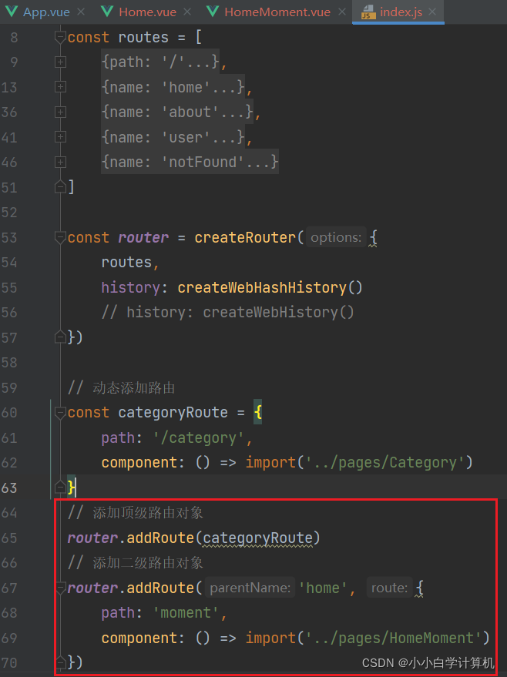The height and width of the screenshot is (677, 507).
Task: Click the 'parentName:' inlay hint on line 67
Action: [x=250, y=588]
